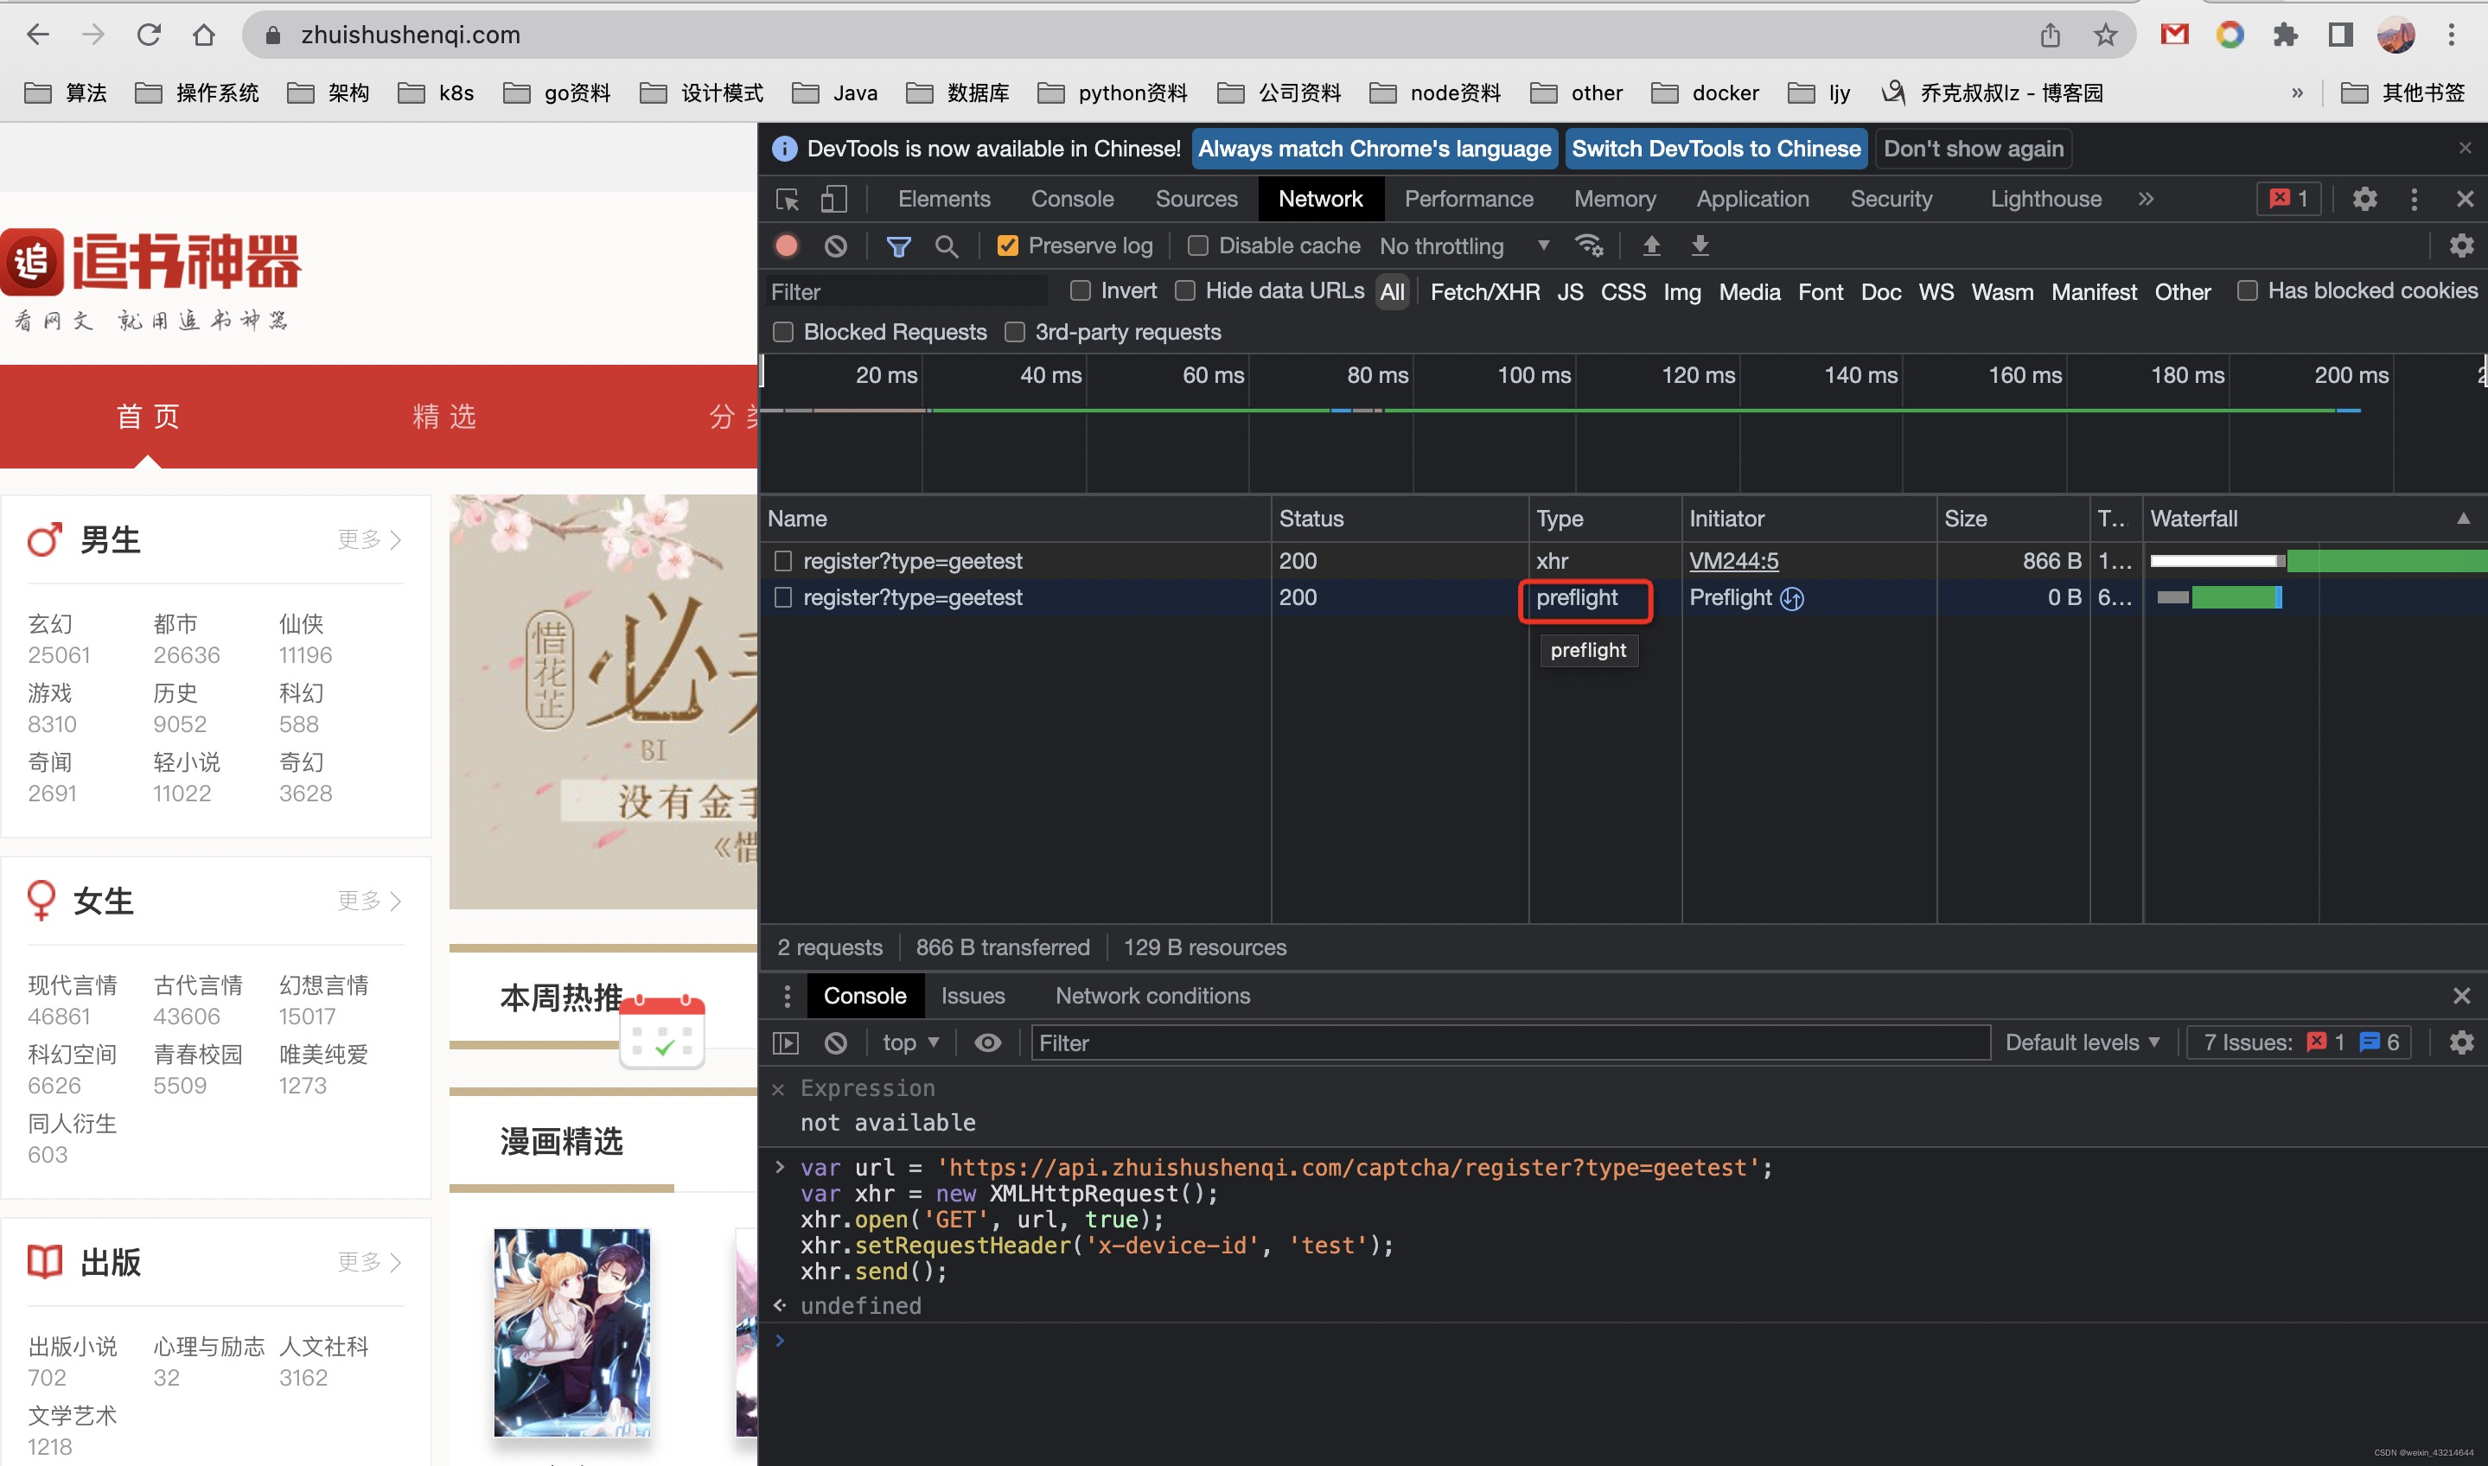Click the record (red circle) button in Network panel

click(788, 246)
